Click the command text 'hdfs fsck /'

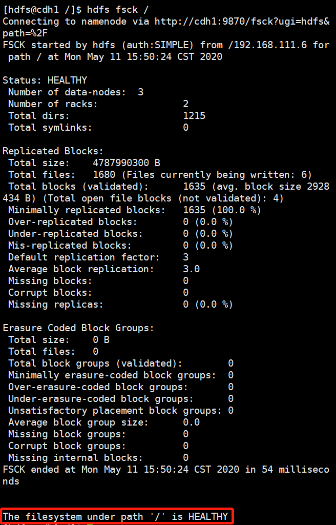pos(118,10)
